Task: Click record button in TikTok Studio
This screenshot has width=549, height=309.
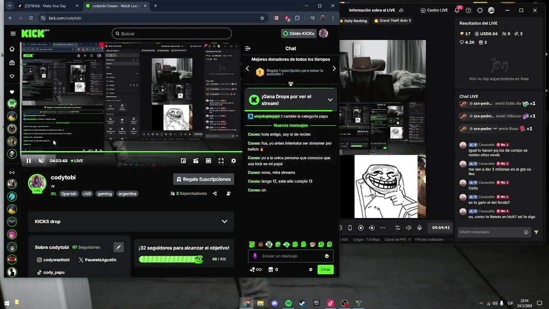Action: tap(361, 228)
